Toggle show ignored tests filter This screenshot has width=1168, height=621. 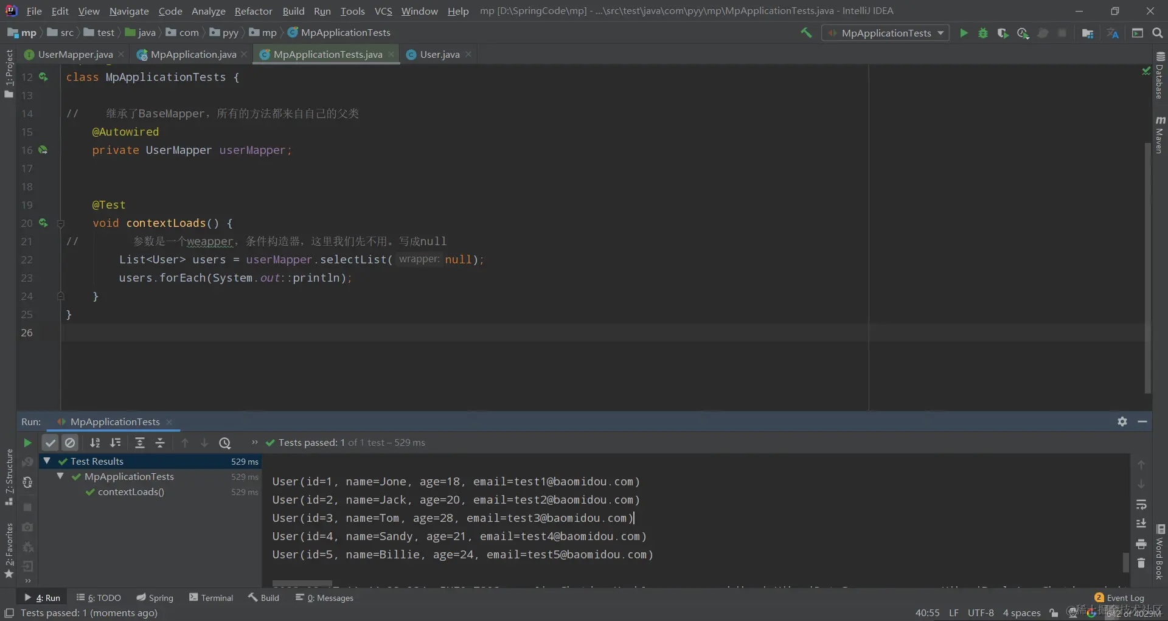click(70, 443)
